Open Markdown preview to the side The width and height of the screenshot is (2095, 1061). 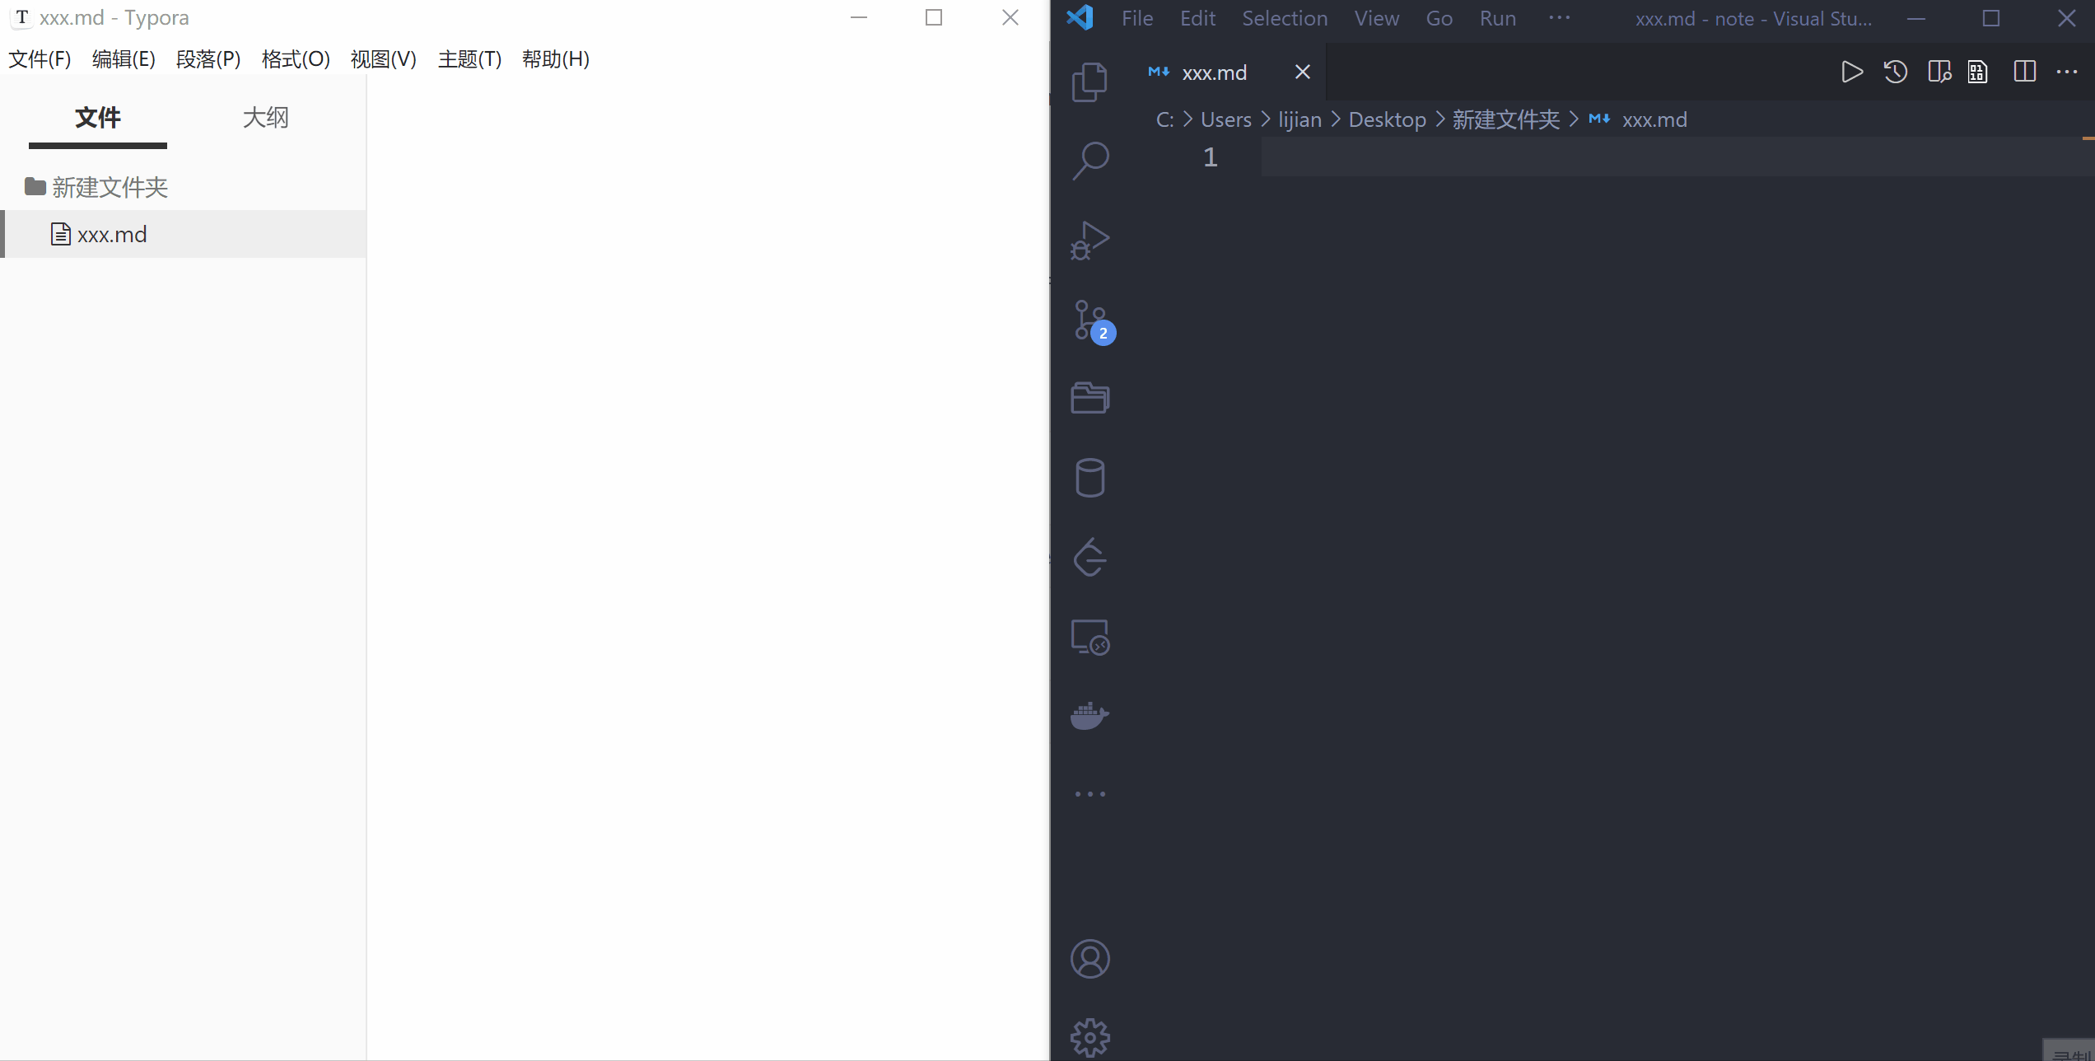(x=1939, y=72)
